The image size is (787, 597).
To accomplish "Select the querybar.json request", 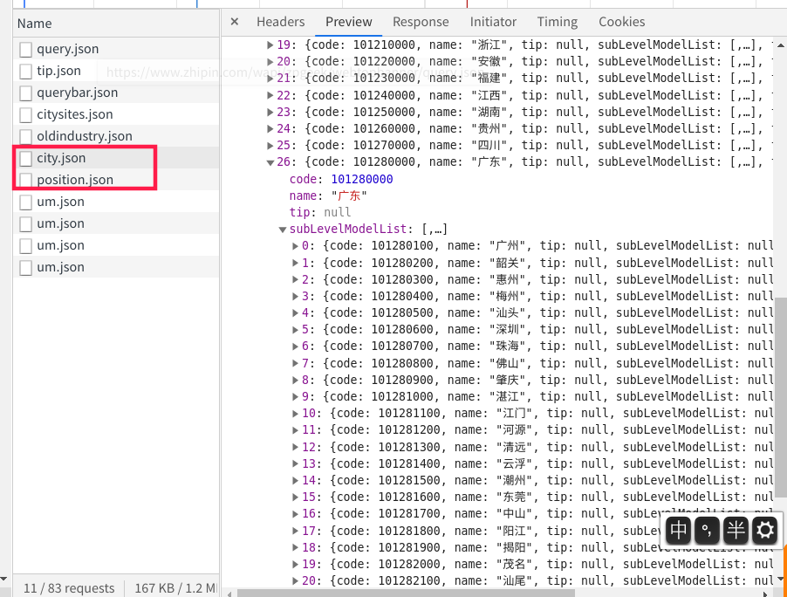I will [78, 93].
